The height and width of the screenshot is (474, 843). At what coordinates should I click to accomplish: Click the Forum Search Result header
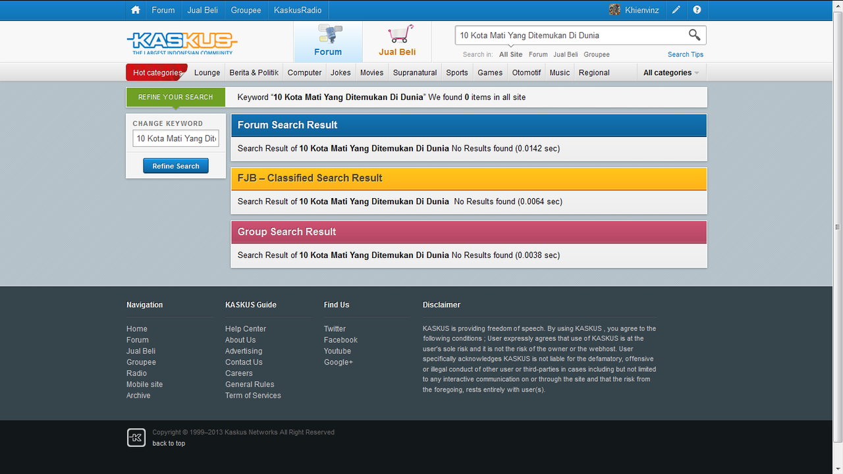(469, 125)
